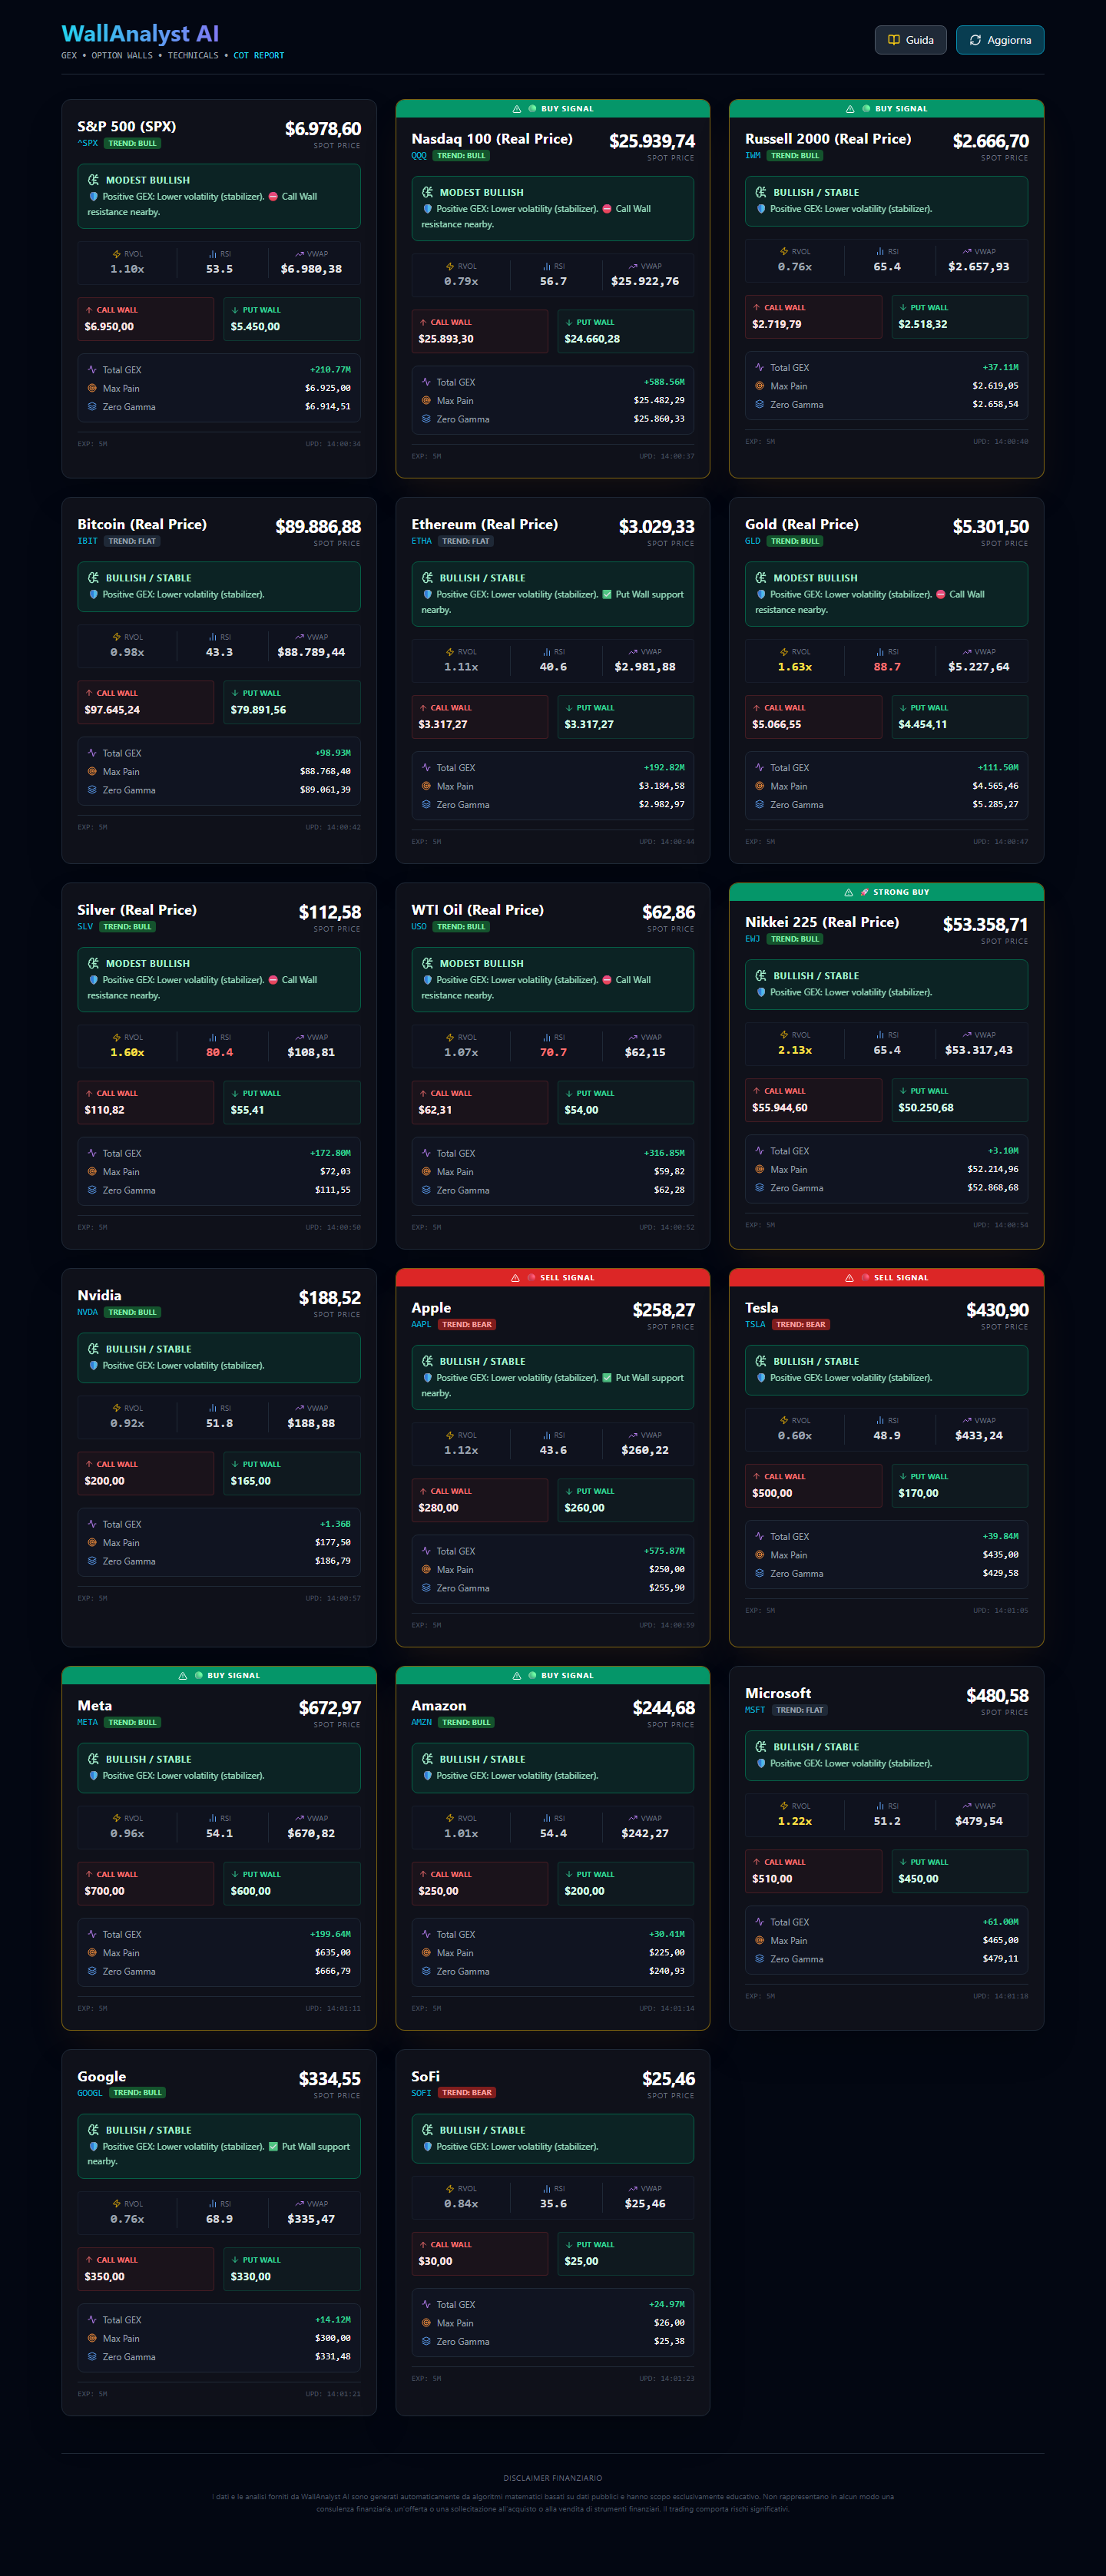1106x2576 pixels.
Task: Click the Russell 2000 spot price $2.666,70
Action: click(990, 141)
